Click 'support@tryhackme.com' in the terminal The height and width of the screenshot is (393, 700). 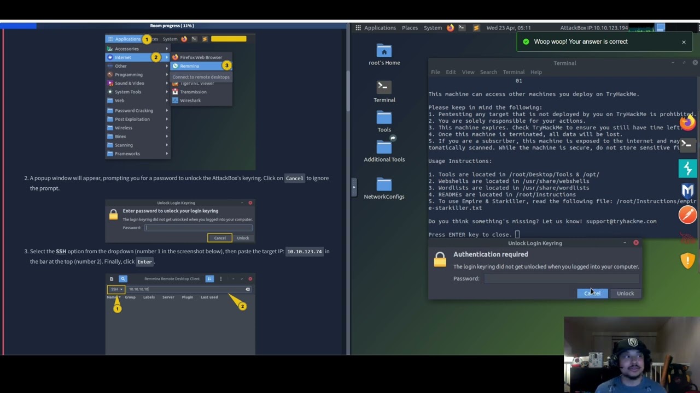tap(621, 221)
